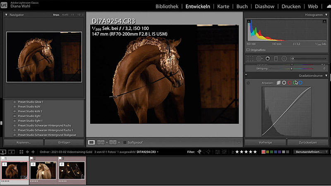Select the red channel curve circle
331x186 pixels.
[x=290, y=83]
